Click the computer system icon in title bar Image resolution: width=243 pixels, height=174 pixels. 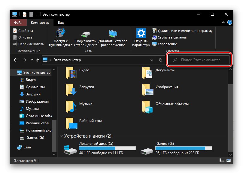(x=15, y=14)
